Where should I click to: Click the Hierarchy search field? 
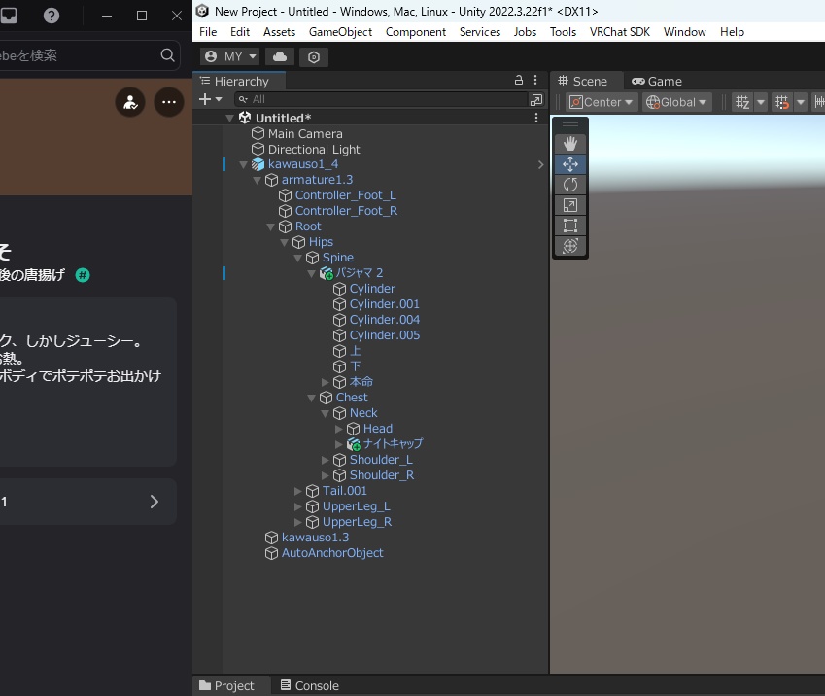point(381,99)
